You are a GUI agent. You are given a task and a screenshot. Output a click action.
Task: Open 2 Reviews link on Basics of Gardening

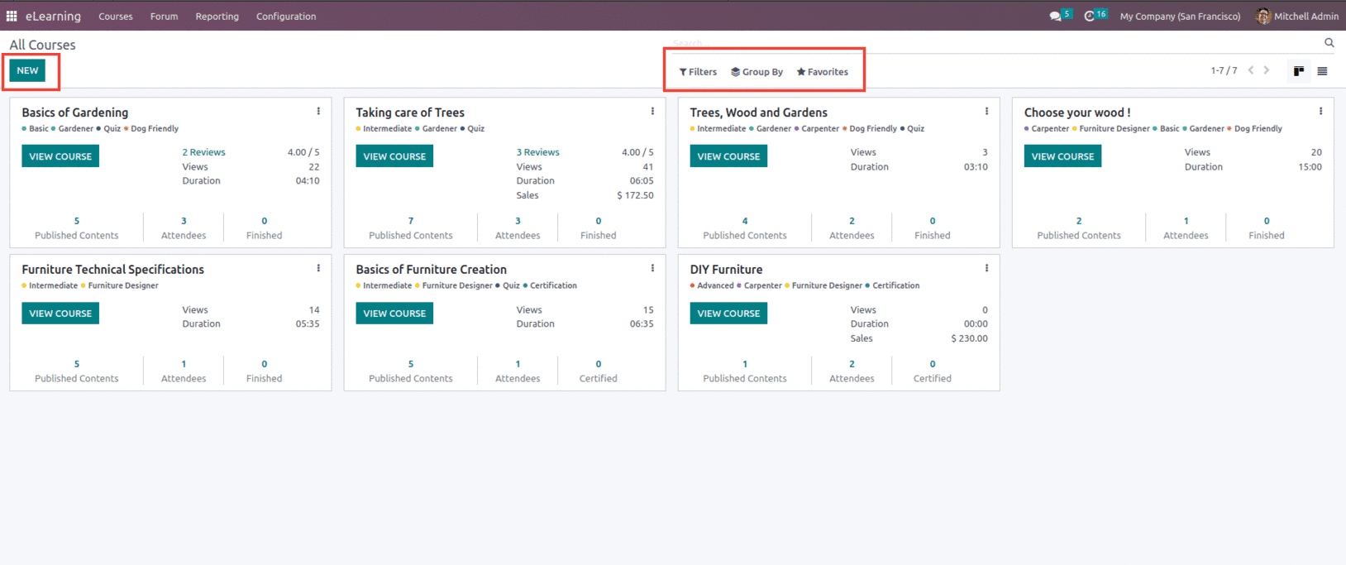point(203,152)
